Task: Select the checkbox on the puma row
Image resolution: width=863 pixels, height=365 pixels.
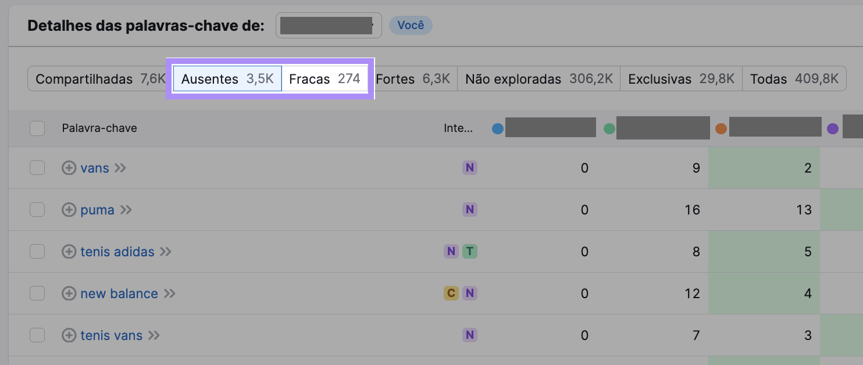Action: coord(37,210)
